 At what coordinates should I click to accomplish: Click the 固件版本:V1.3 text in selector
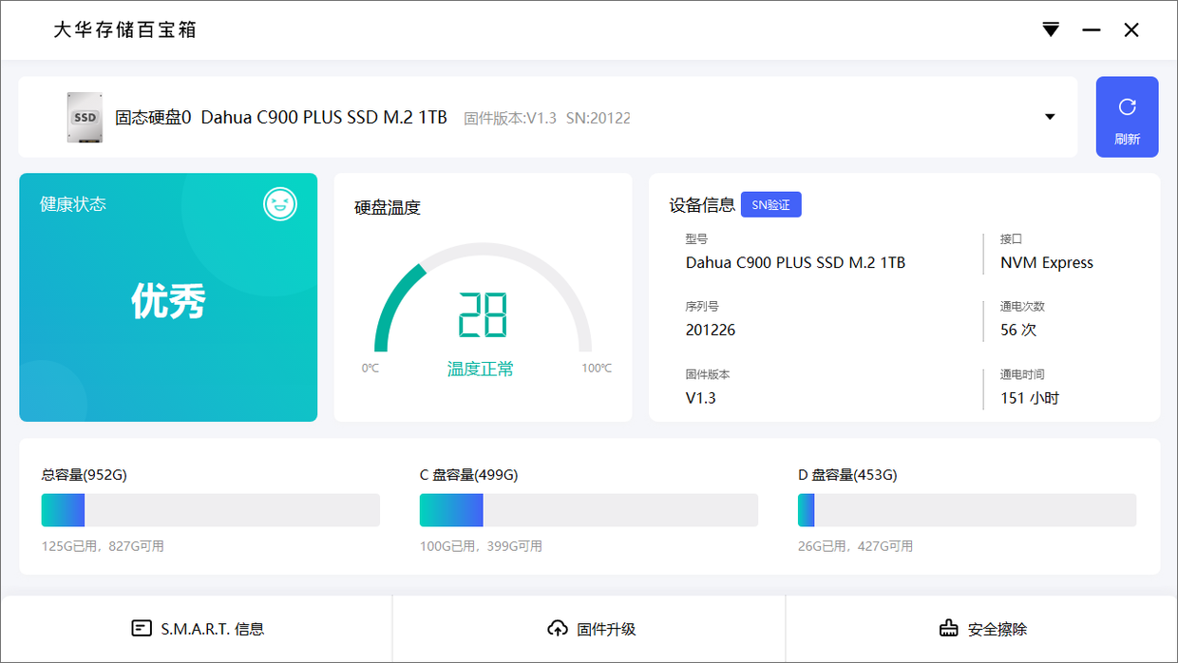[x=510, y=118]
